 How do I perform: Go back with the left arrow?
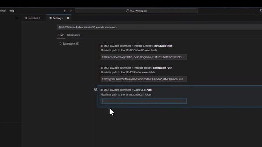[x=65, y=11]
